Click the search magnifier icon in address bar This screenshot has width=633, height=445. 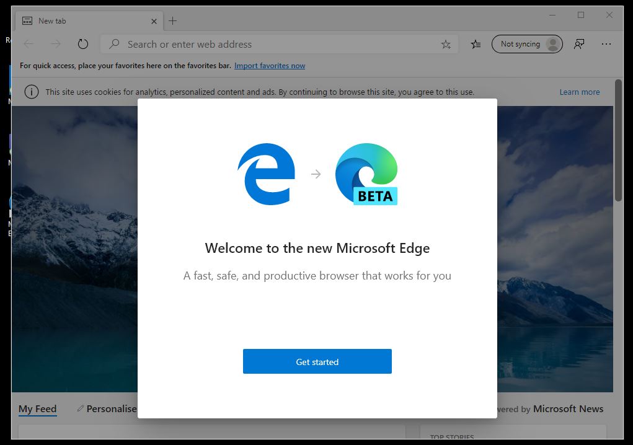[x=114, y=43]
